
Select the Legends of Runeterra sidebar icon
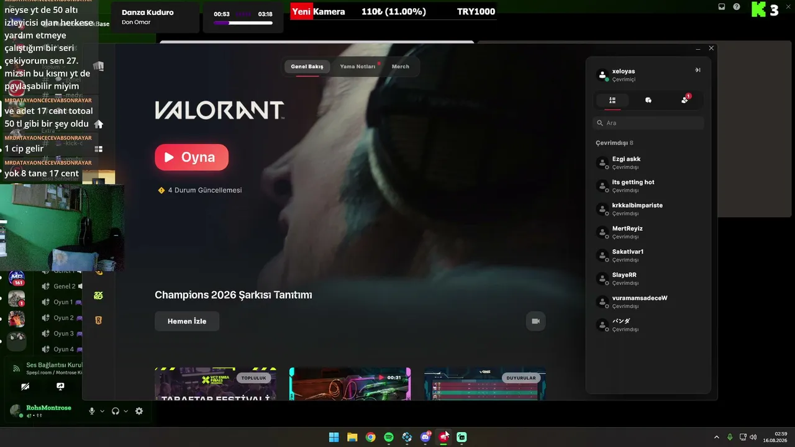click(98, 320)
